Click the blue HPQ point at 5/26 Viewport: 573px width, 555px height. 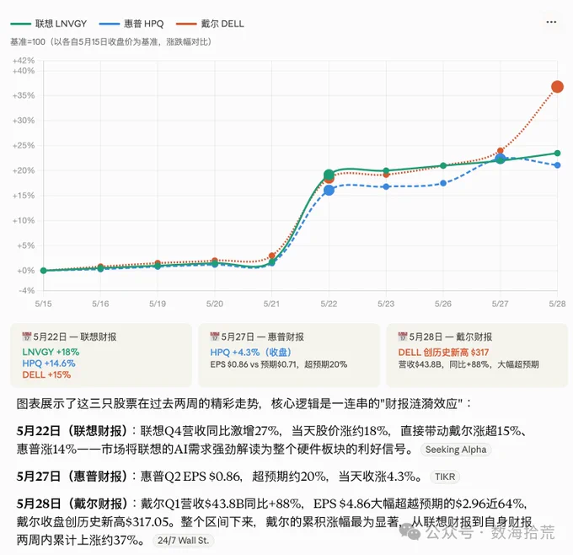pyautogui.click(x=443, y=183)
